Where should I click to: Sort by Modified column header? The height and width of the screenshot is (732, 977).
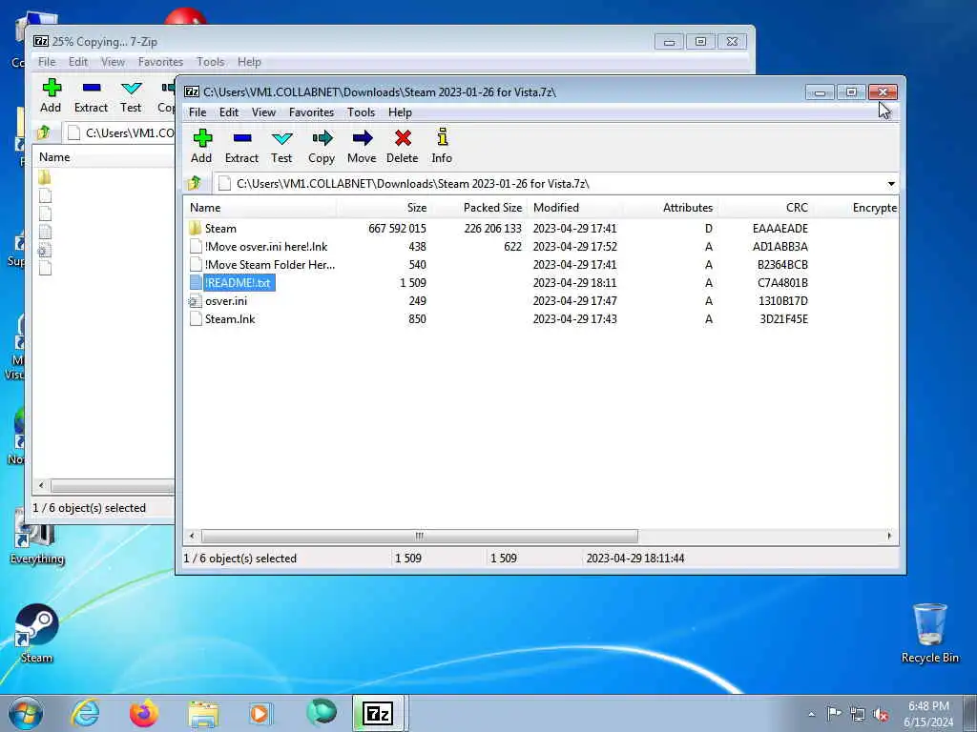point(574,207)
